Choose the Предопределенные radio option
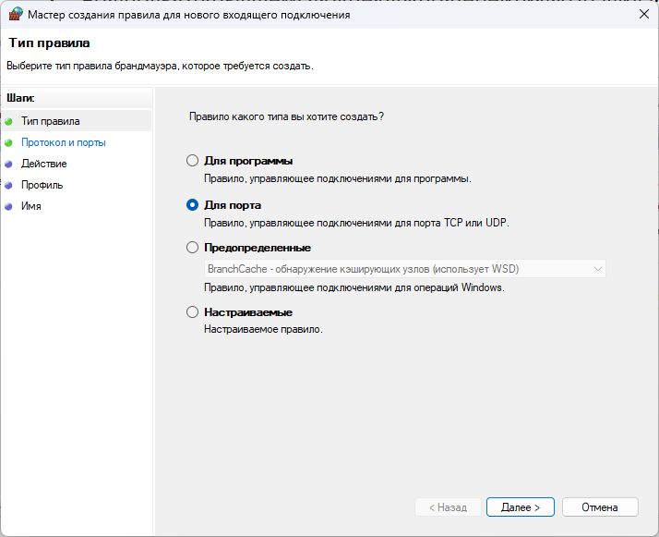 pos(192,248)
